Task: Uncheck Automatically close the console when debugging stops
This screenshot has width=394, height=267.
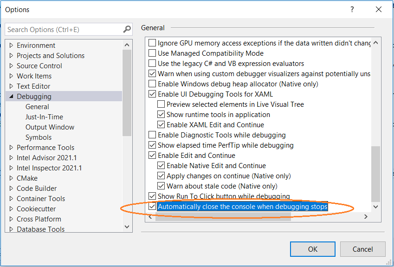Action: point(152,207)
